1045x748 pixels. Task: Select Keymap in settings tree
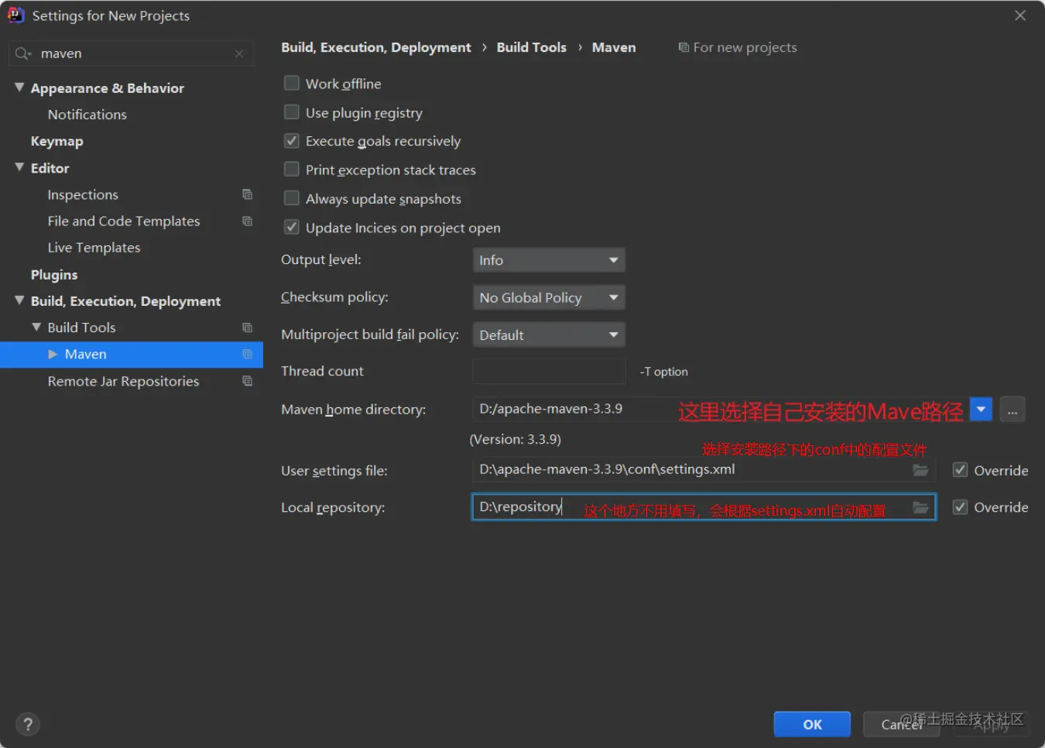click(57, 141)
